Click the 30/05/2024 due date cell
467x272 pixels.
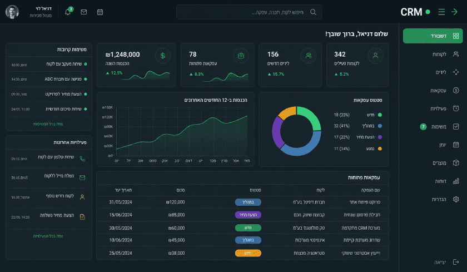click(121, 228)
